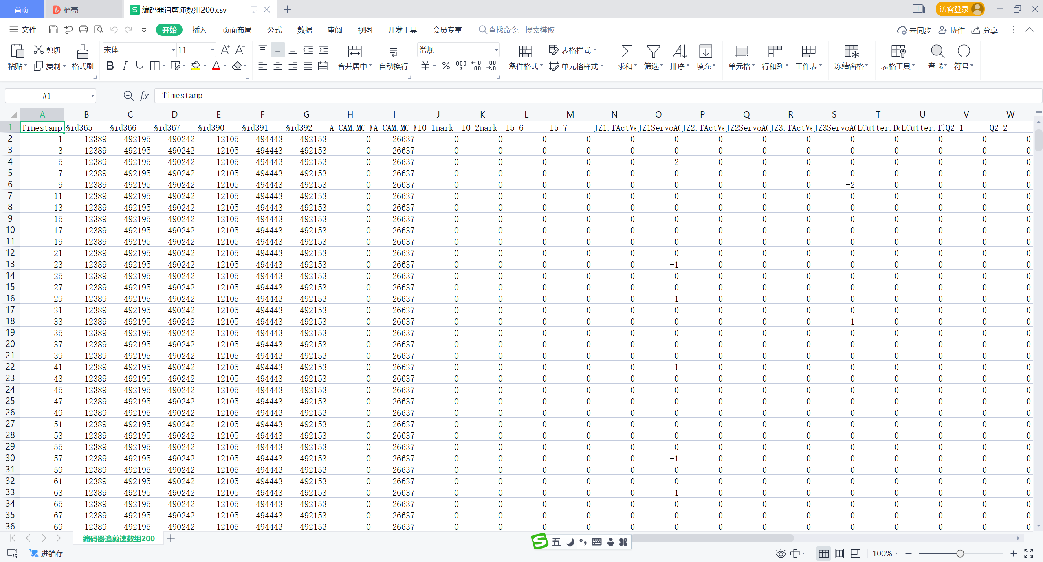Open the 进销存 status bar icon
1043x562 pixels.
[46, 553]
